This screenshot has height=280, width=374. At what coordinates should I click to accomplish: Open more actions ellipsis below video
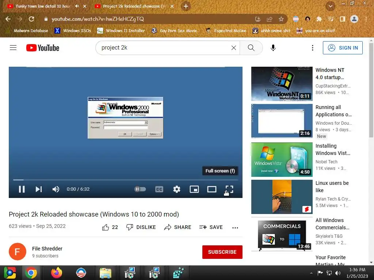point(235,227)
